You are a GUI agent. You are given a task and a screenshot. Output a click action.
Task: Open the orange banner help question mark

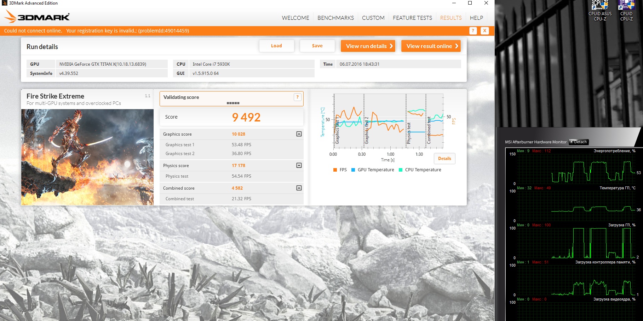pyautogui.click(x=473, y=31)
